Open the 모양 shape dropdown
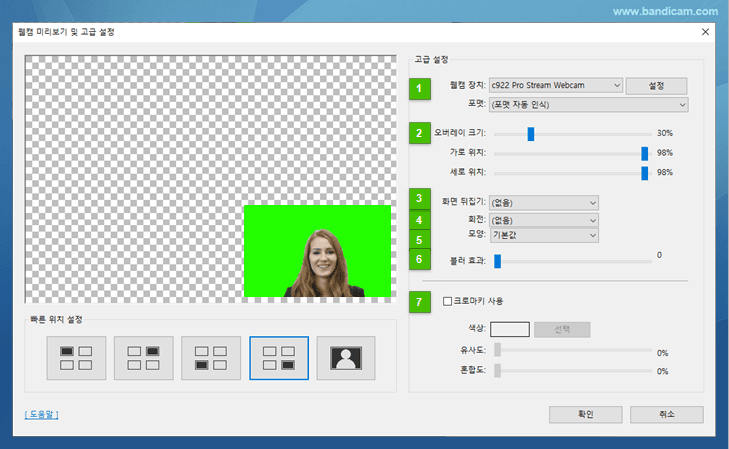729x449 pixels. [544, 235]
